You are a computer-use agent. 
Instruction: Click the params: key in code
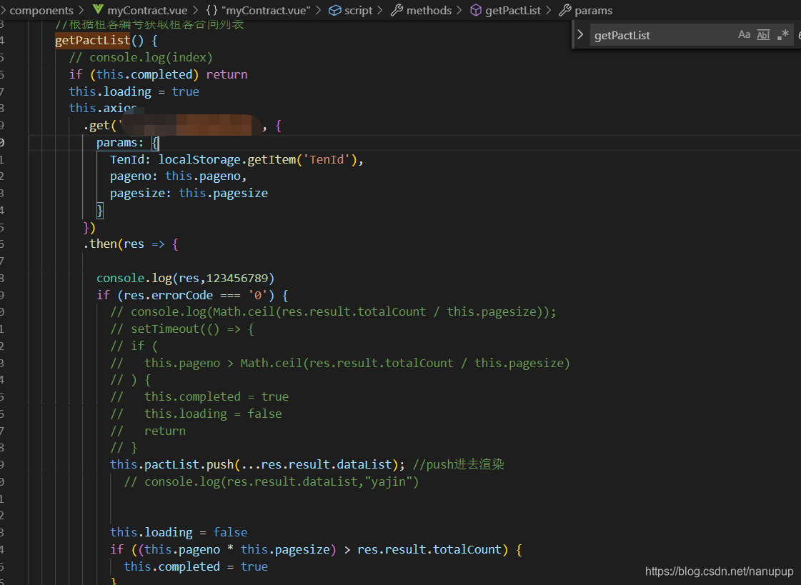pyautogui.click(x=121, y=142)
